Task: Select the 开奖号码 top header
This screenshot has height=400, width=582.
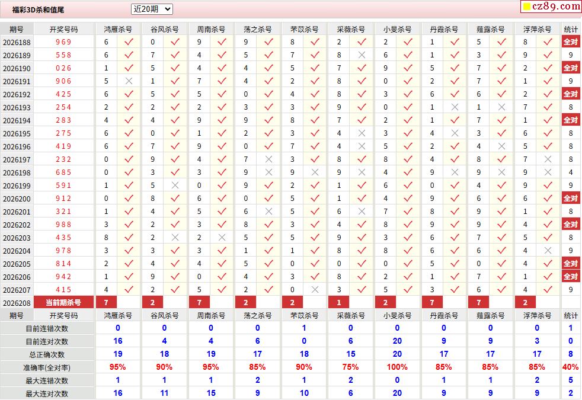Action: (x=63, y=29)
